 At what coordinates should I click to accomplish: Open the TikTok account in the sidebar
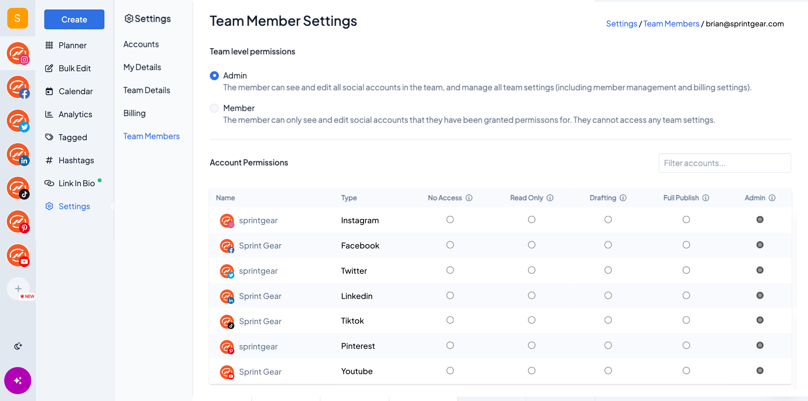coord(18,188)
